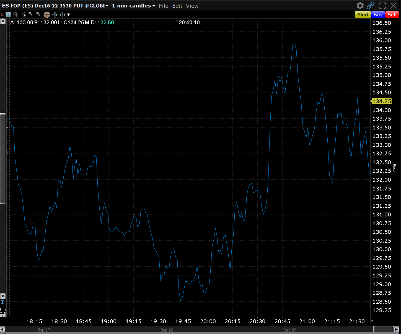This screenshot has width=401, height=334.
Task: Toggle the padlock icon at bottom left
Action: [3, 314]
